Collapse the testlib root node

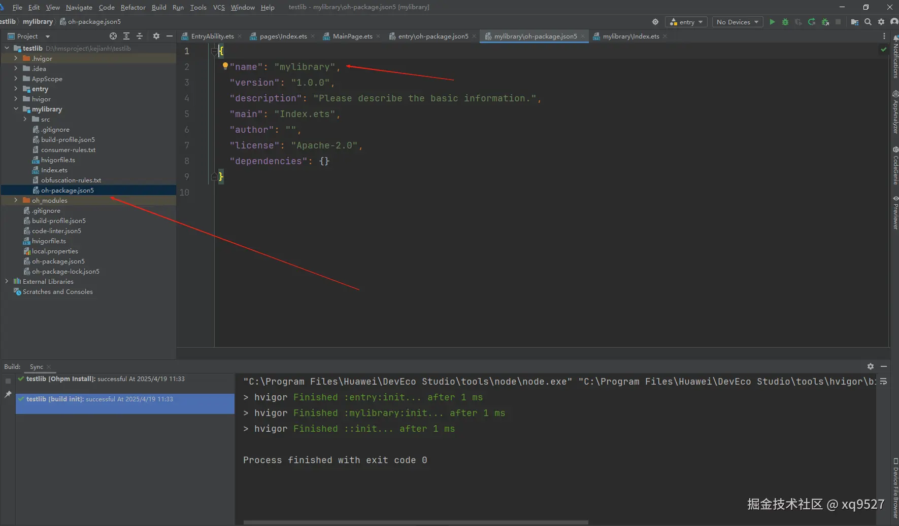click(7, 48)
